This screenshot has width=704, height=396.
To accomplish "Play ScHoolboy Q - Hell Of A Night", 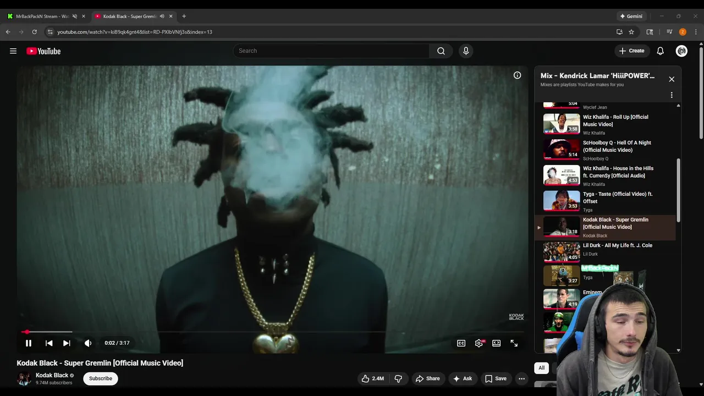I will 605,150.
